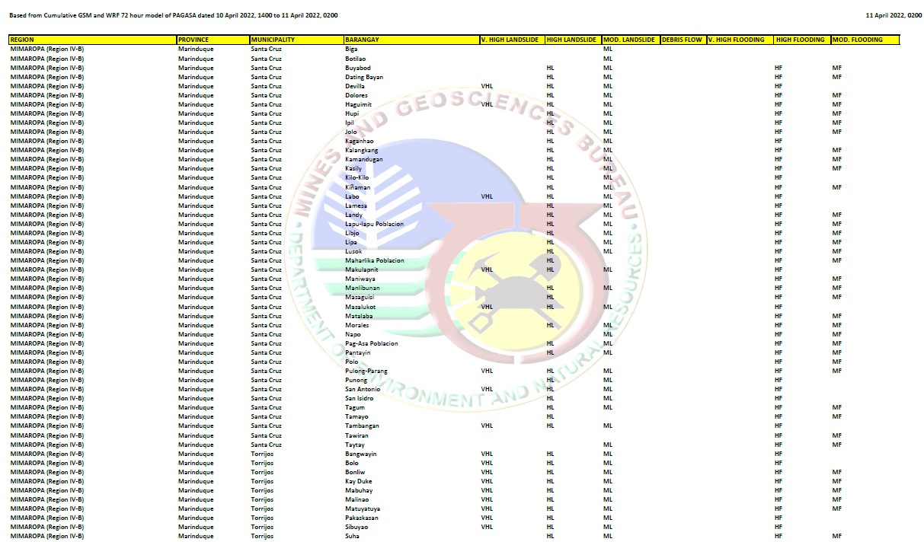This screenshot has height=542, width=924.
Task: Select the barangay name Ipil
Action: pos(350,123)
